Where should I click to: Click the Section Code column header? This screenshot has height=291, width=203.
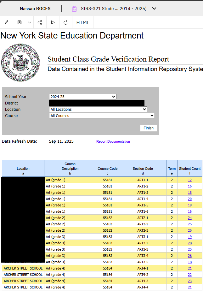(x=143, y=169)
